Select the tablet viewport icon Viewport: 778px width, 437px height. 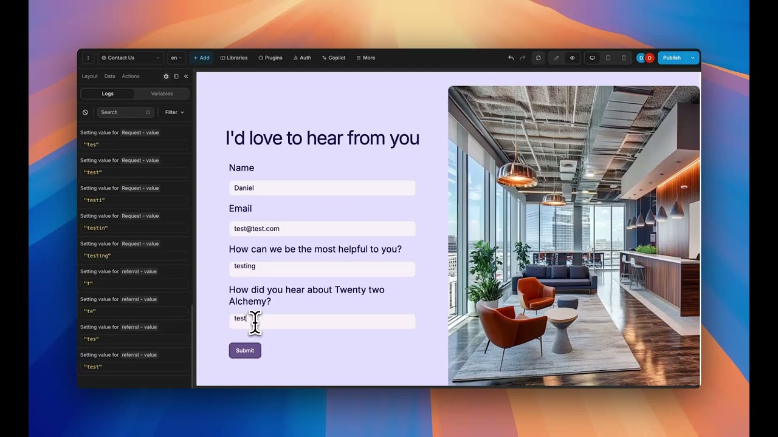(608, 58)
